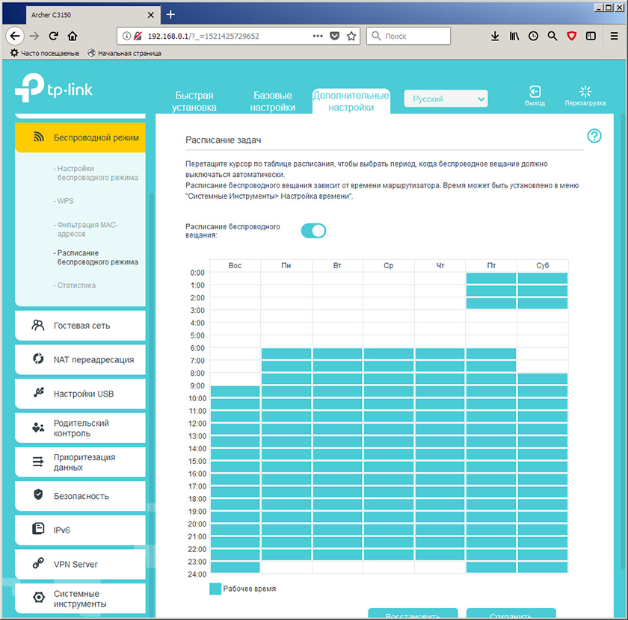Viewport: 628px width, 620px height.
Task: Open Гостевая сеть section
Action: [x=80, y=326]
